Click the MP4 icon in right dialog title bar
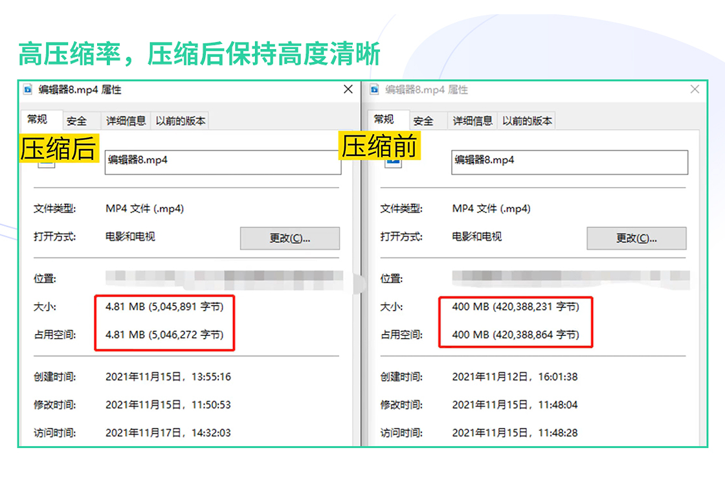 click(374, 89)
